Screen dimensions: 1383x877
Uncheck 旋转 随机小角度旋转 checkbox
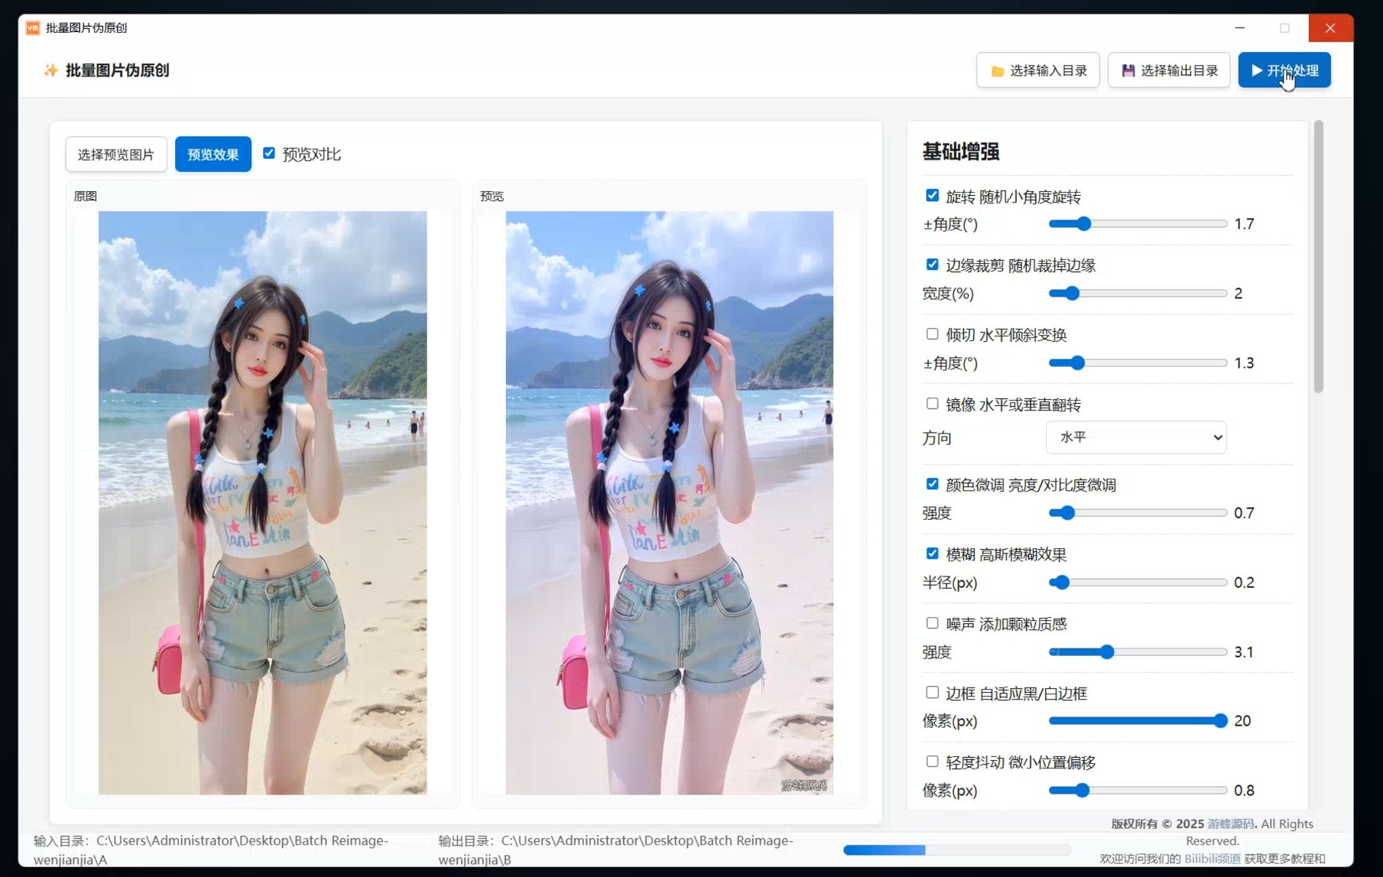tap(932, 196)
